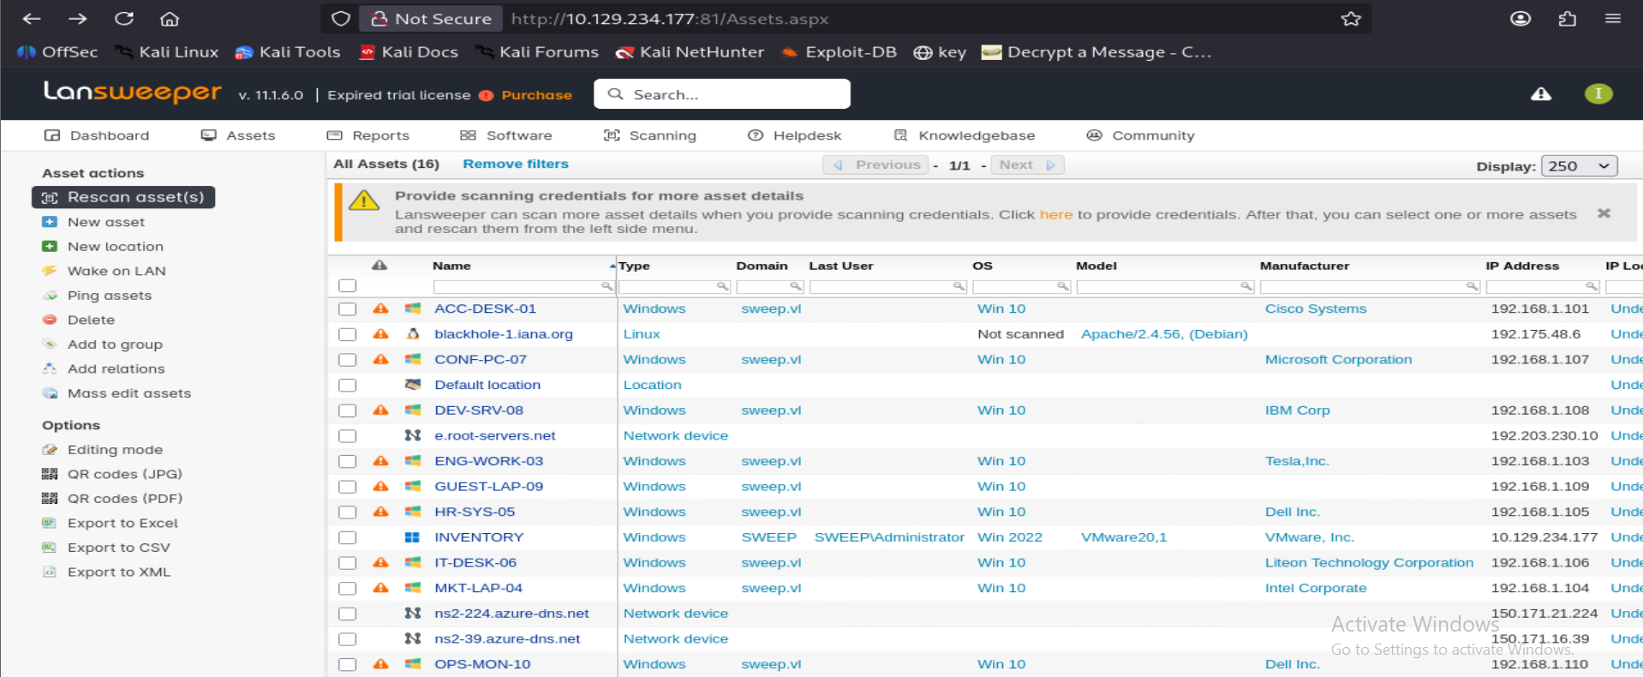Image resolution: width=1643 pixels, height=677 pixels.
Task: Open the alerts warning triangle in header
Action: [x=1541, y=94]
